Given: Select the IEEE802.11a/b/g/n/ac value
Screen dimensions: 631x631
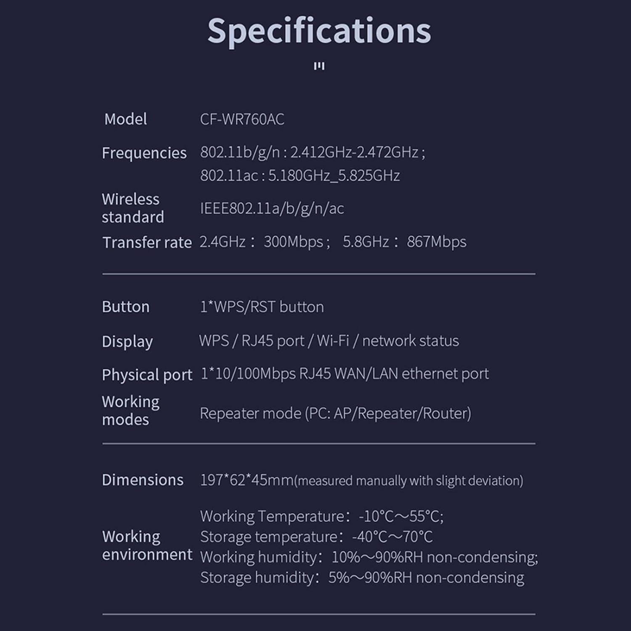Looking at the screenshot, I should 272,209.
